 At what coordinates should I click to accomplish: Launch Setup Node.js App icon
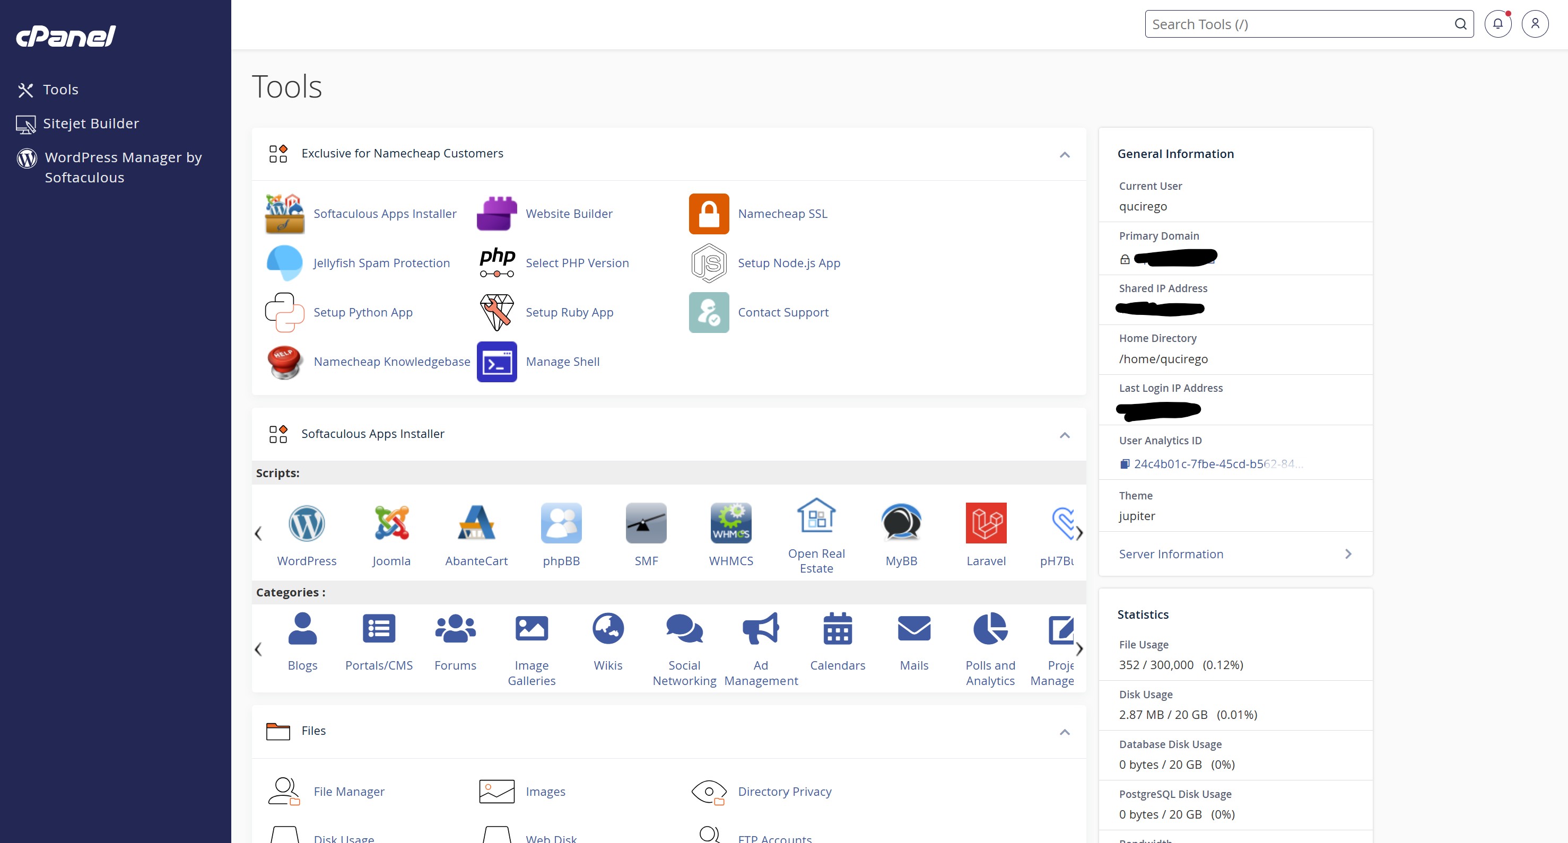(708, 263)
